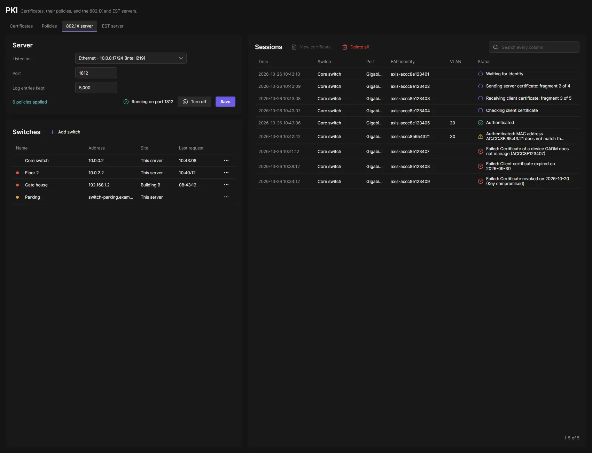Sort sessions by Status column header
592x453 pixels.
pos(484,62)
